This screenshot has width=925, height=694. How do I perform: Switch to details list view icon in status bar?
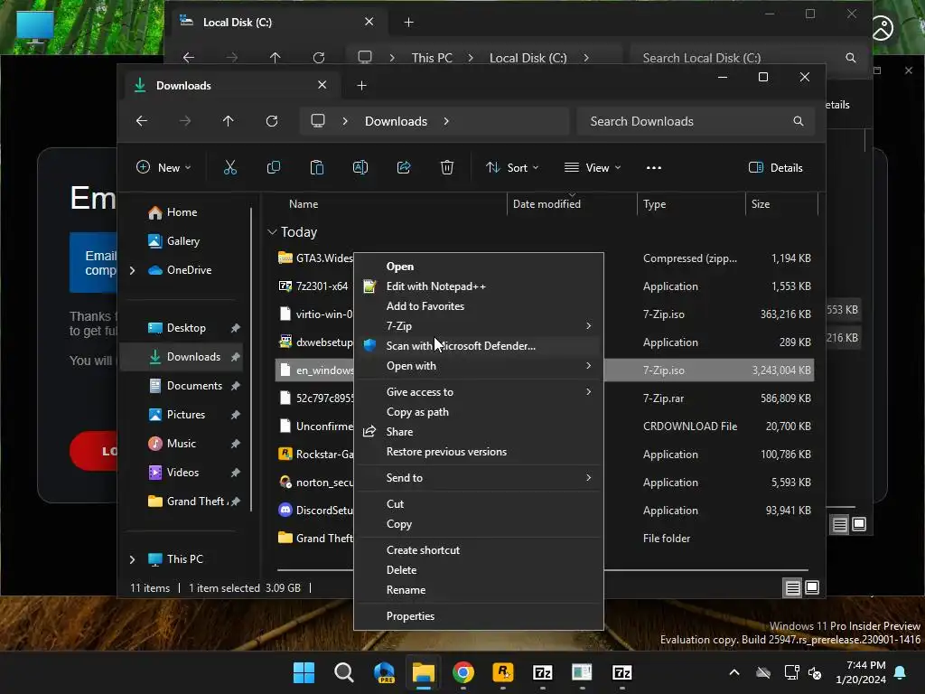pyautogui.click(x=793, y=587)
